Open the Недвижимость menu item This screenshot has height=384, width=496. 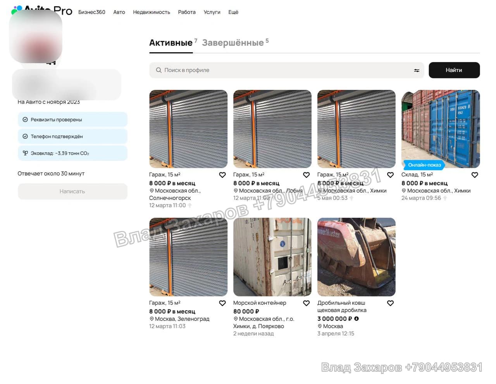click(x=152, y=12)
